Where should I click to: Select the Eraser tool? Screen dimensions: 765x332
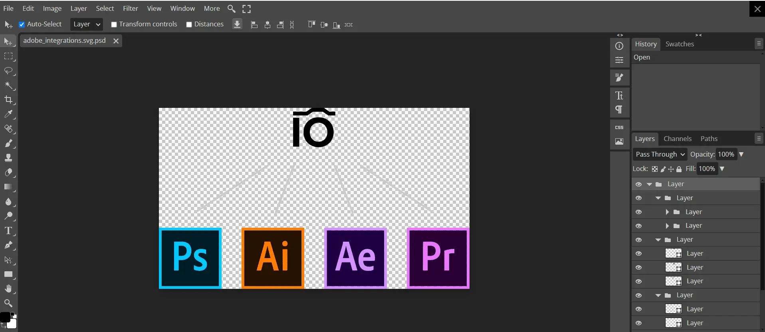click(8, 172)
